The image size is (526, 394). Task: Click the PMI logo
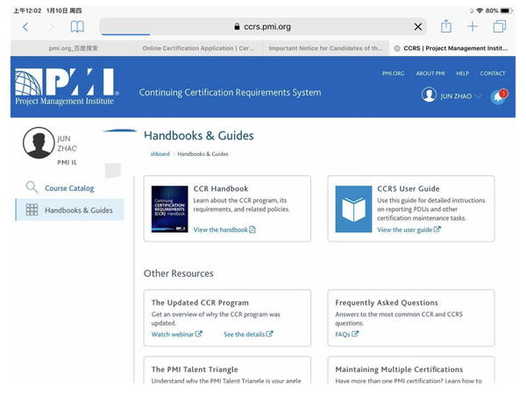point(66,87)
